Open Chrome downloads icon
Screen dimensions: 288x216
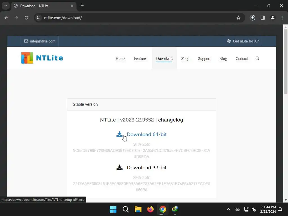pos(253,18)
